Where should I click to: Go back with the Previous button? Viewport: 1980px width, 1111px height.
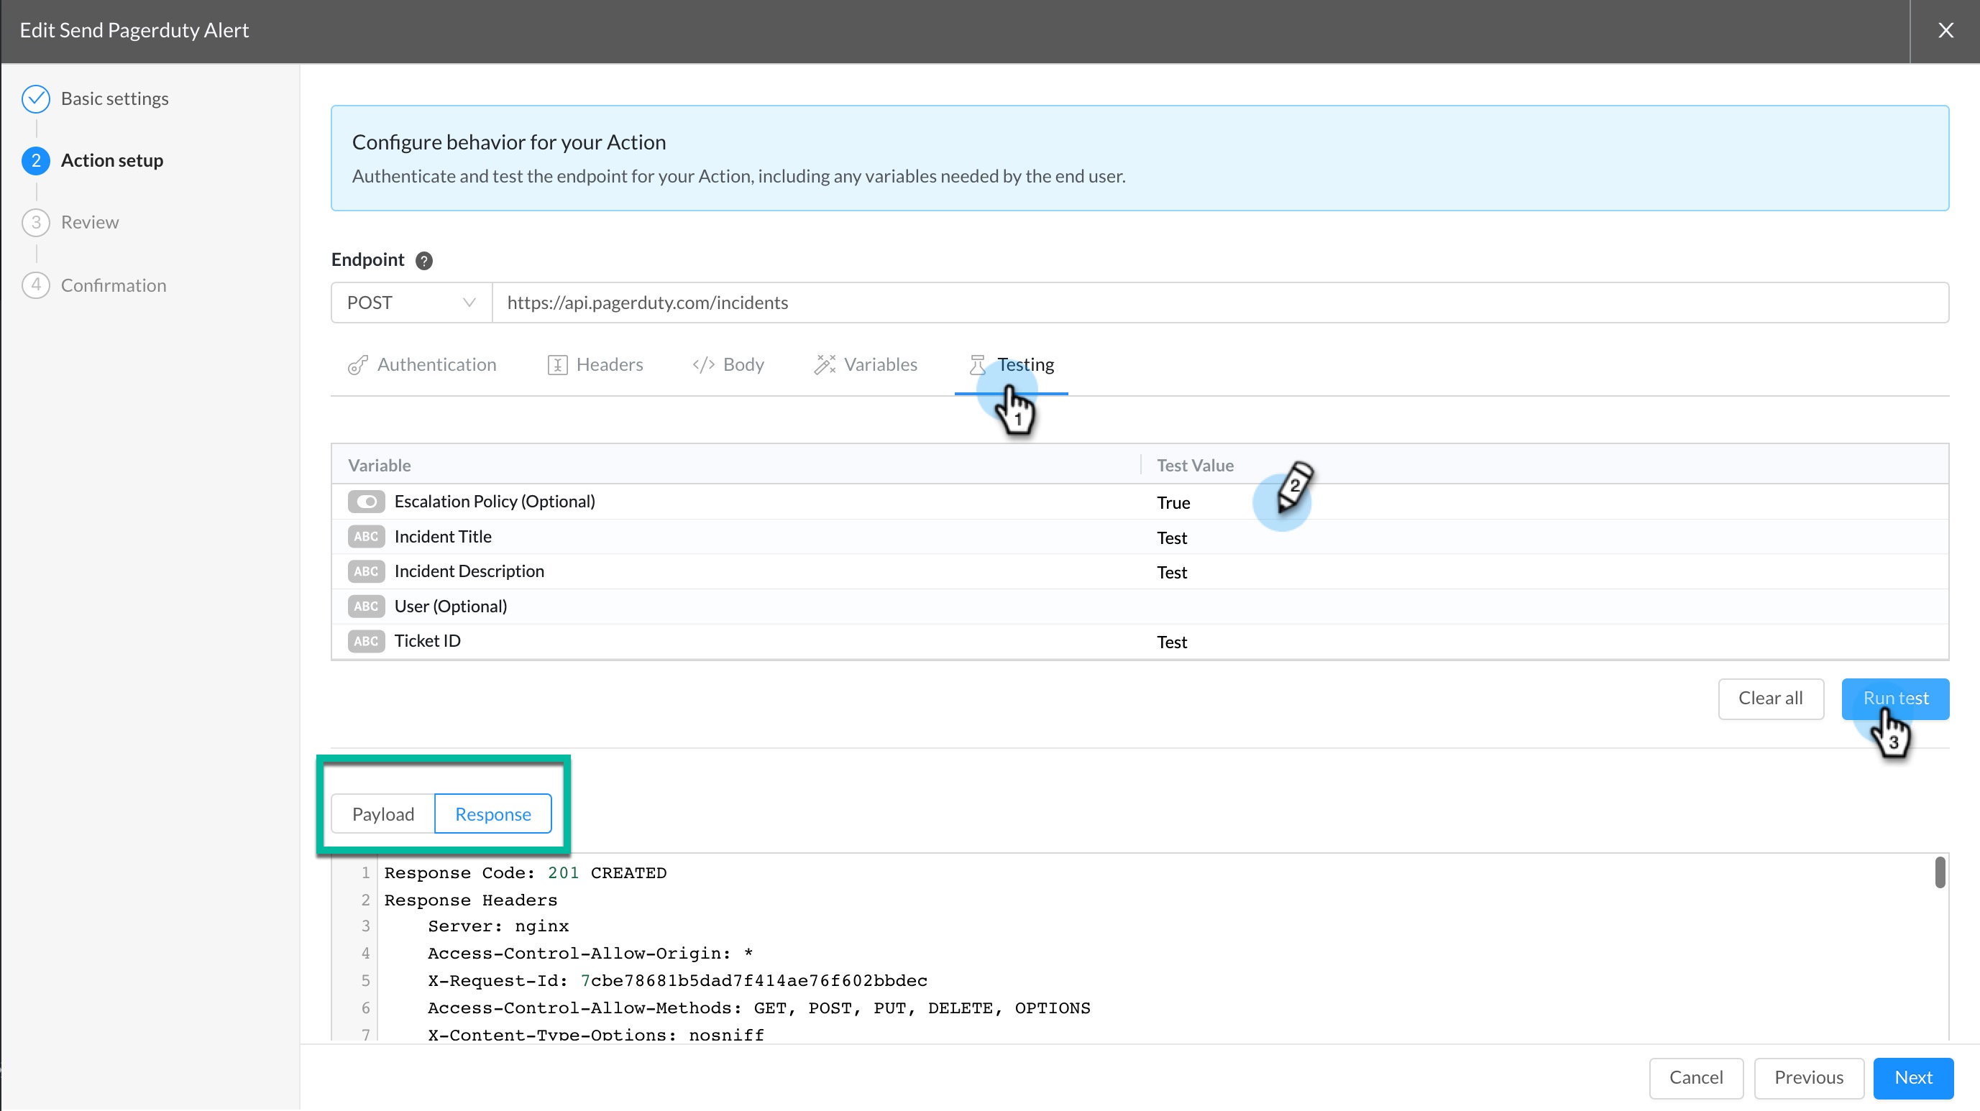[x=1809, y=1079]
